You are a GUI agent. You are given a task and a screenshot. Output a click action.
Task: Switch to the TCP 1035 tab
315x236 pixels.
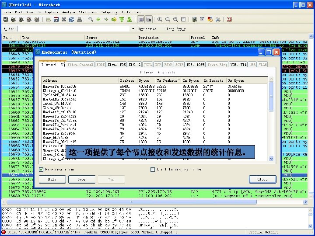pos(195,65)
